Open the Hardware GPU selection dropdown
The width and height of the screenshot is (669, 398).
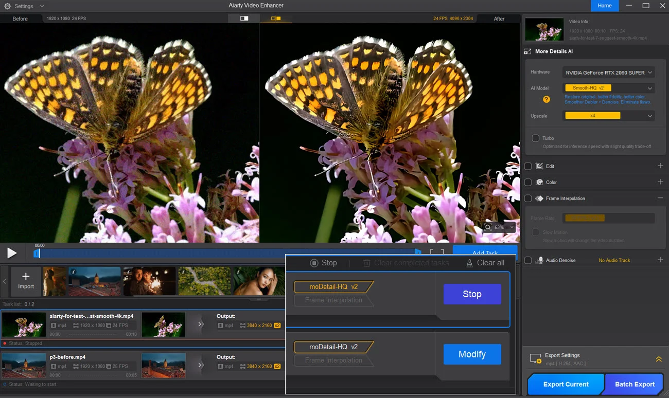[x=609, y=72]
